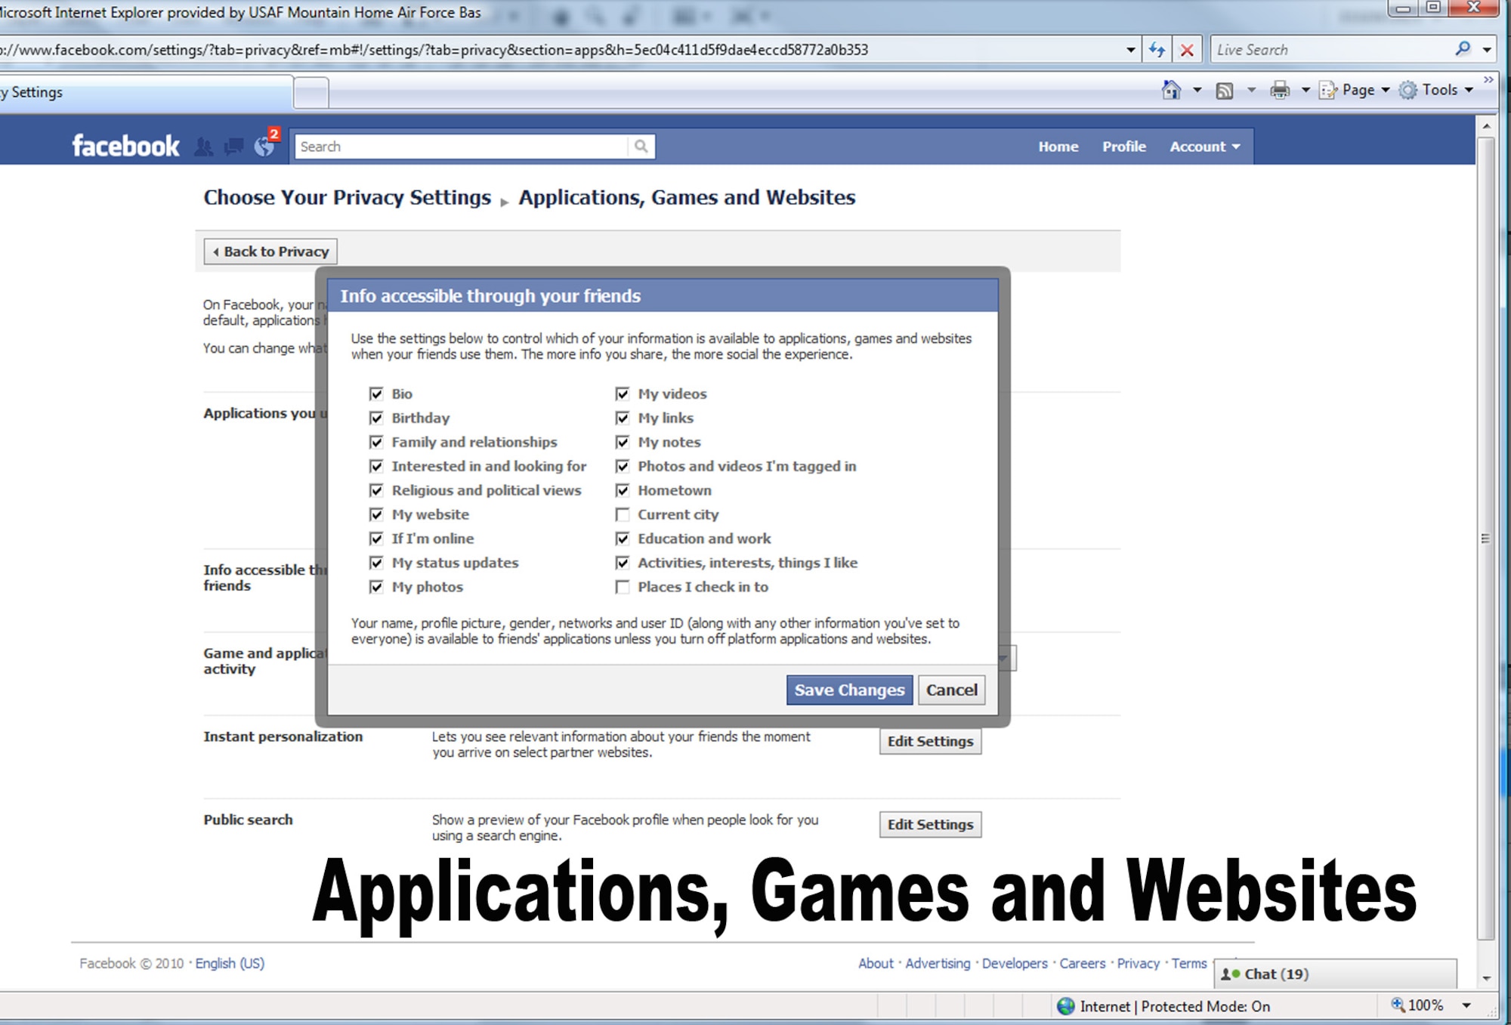Screen dimensions: 1511x1025
Task: Open friend requests icon in Facebook bar
Action: click(203, 147)
